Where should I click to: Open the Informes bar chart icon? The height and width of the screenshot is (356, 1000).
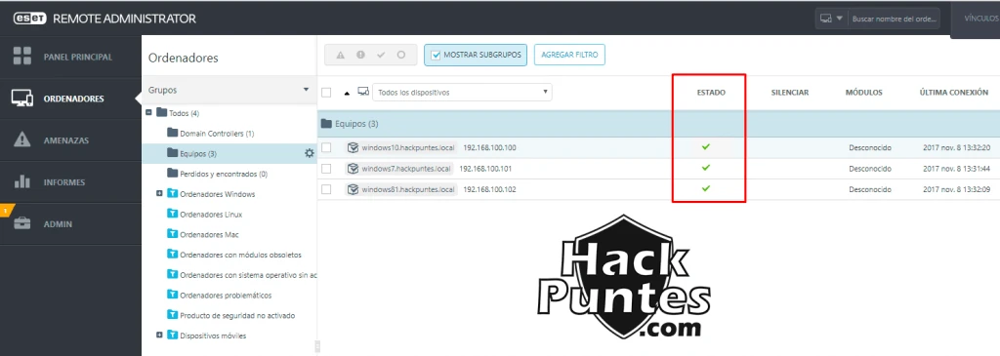pyautogui.click(x=22, y=181)
